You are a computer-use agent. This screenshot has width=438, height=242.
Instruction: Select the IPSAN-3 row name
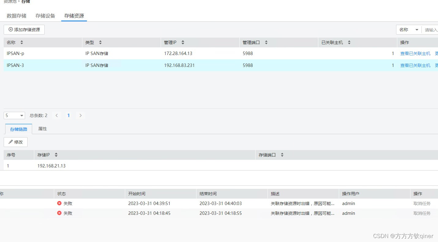point(15,65)
